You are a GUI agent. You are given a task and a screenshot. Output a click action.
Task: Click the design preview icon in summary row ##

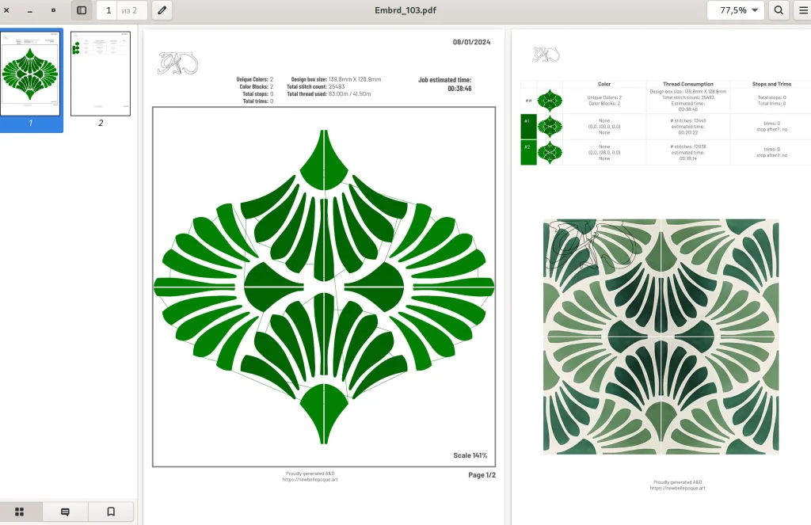click(550, 101)
